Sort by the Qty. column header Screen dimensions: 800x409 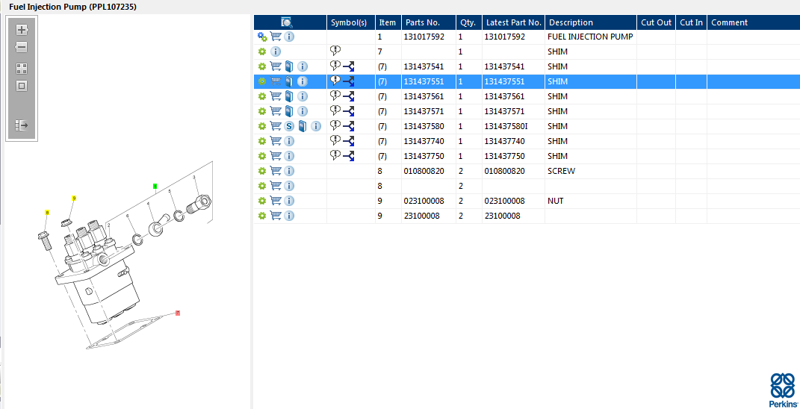click(468, 22)
